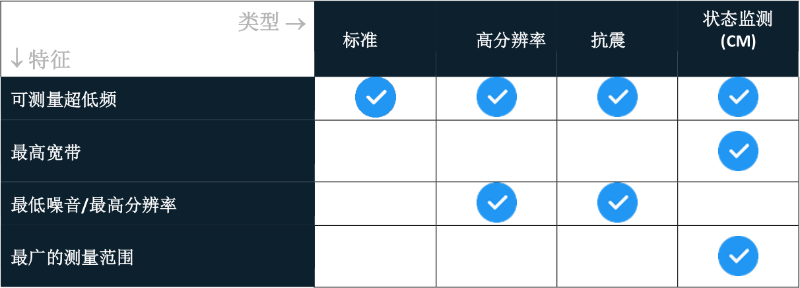Select the 高分辨率 column header

click(511, 40)
